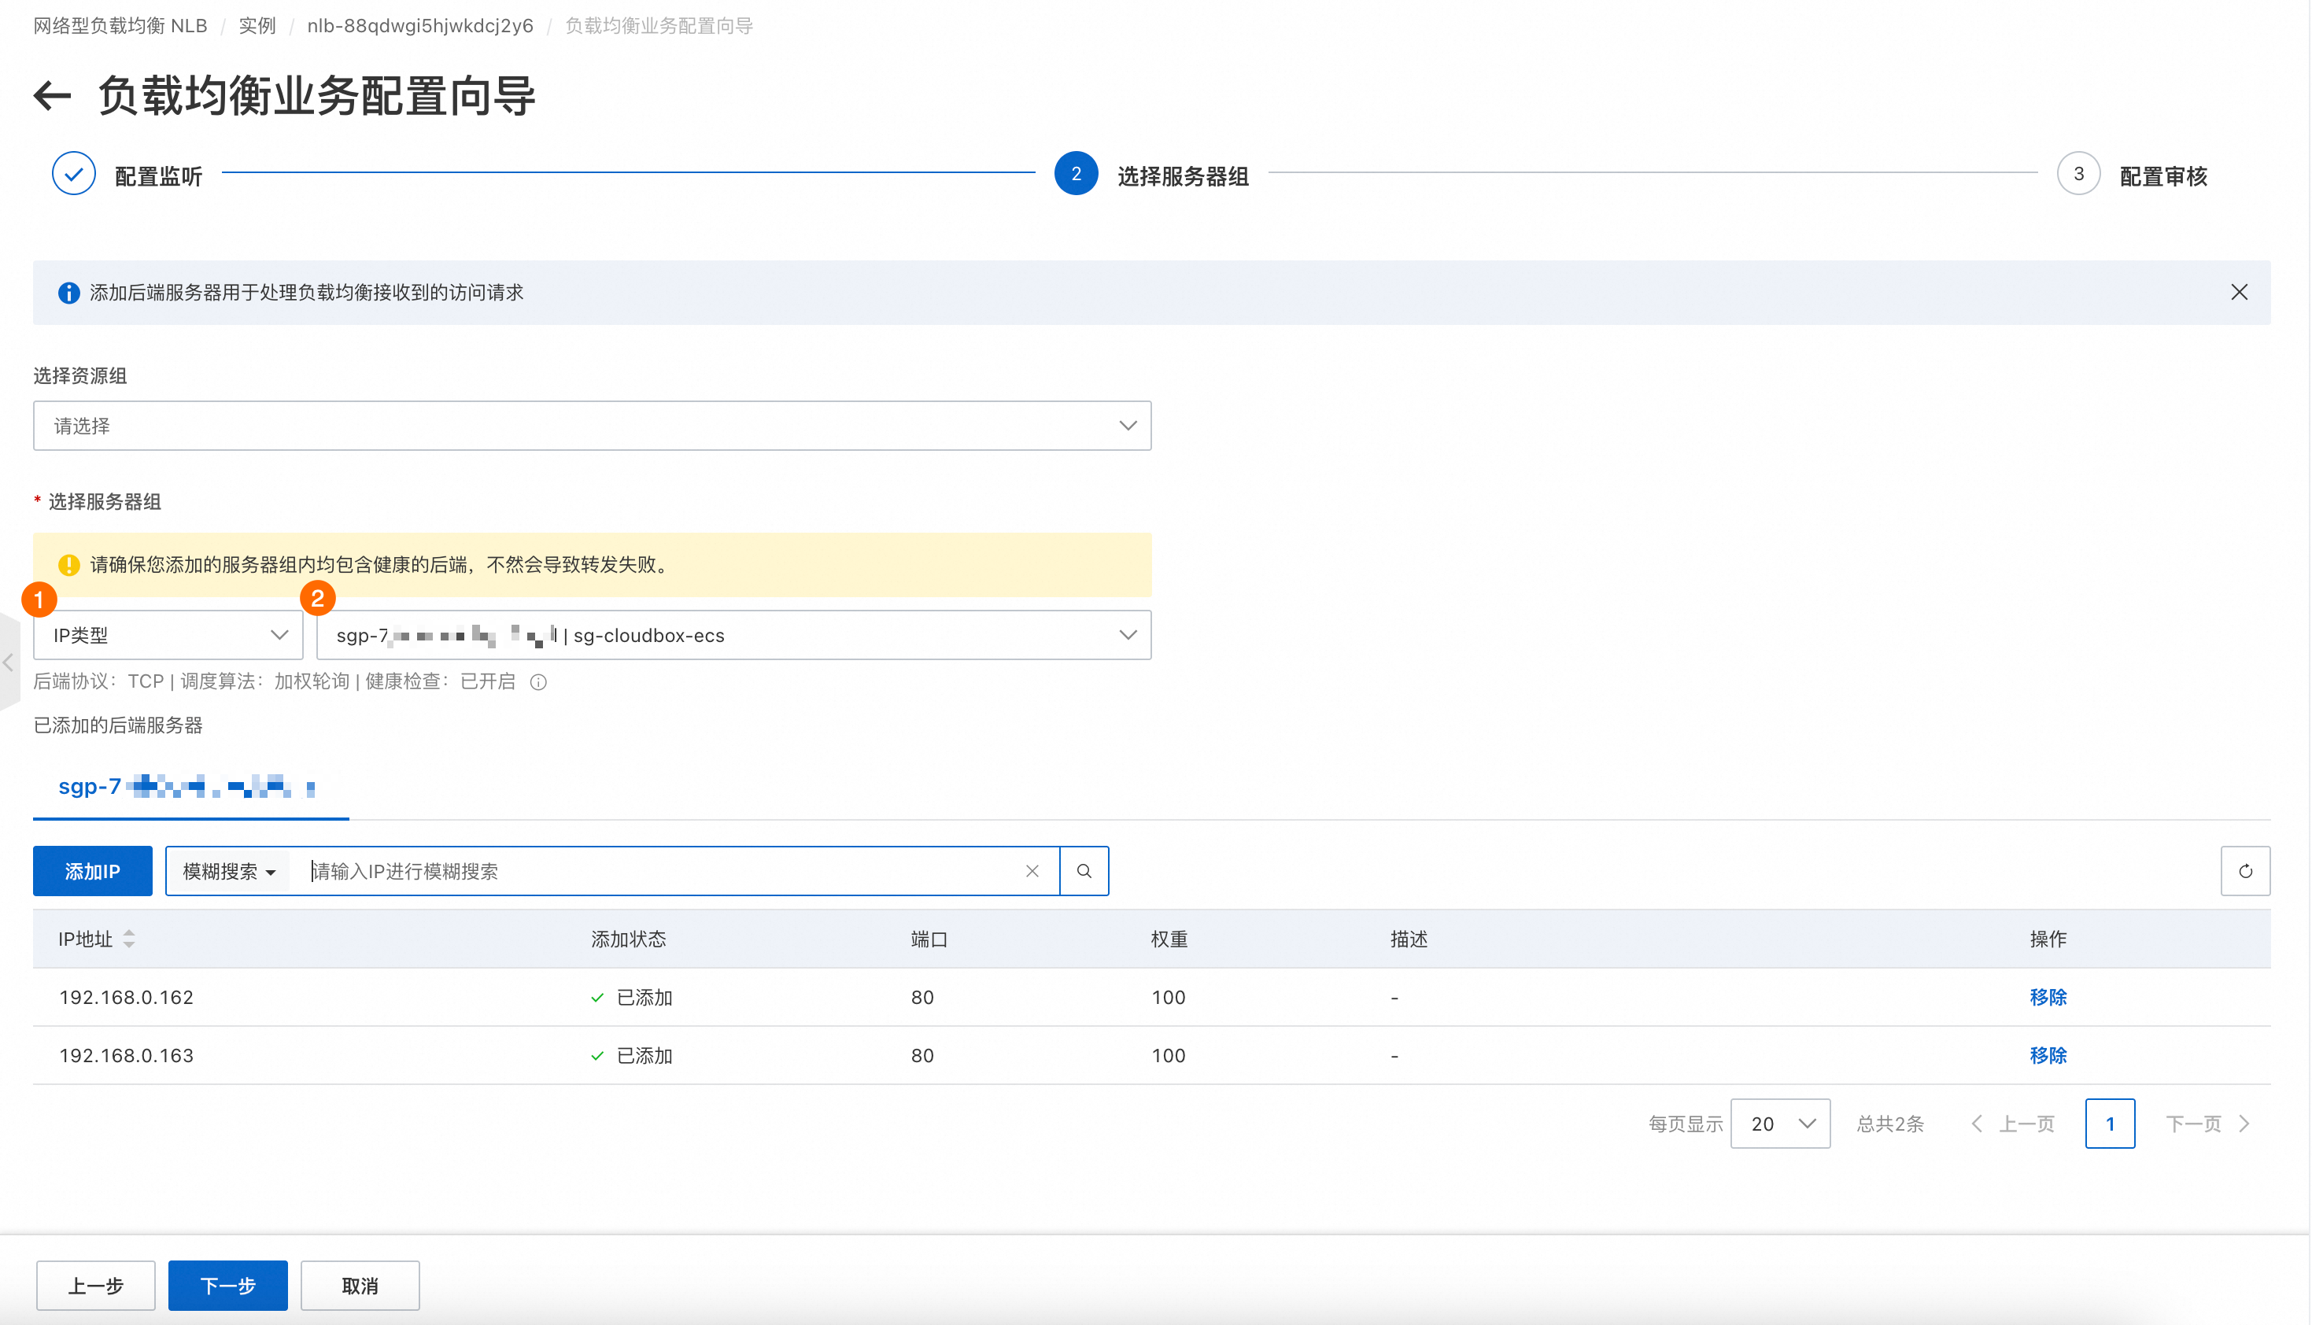Click the back arrow beside page title

(52, 95)
